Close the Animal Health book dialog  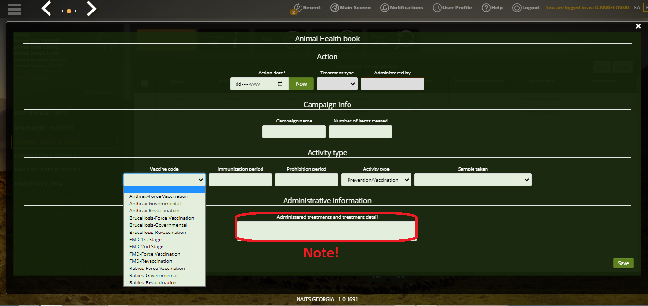(x=638, y=26)
